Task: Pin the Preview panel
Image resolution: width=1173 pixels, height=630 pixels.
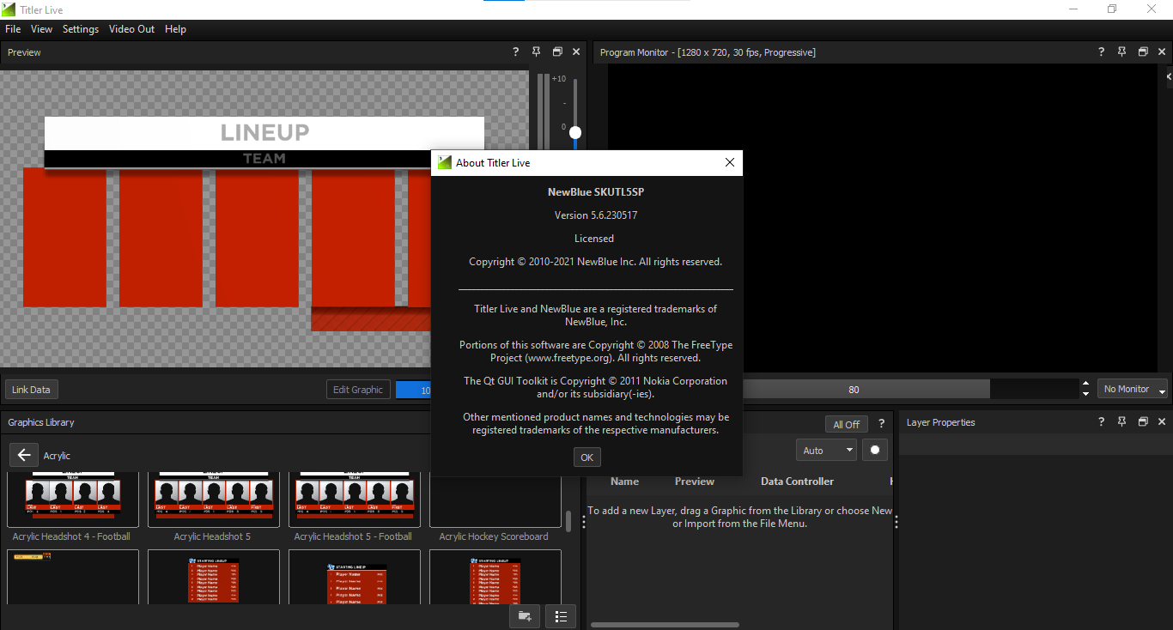Action: 537,52
